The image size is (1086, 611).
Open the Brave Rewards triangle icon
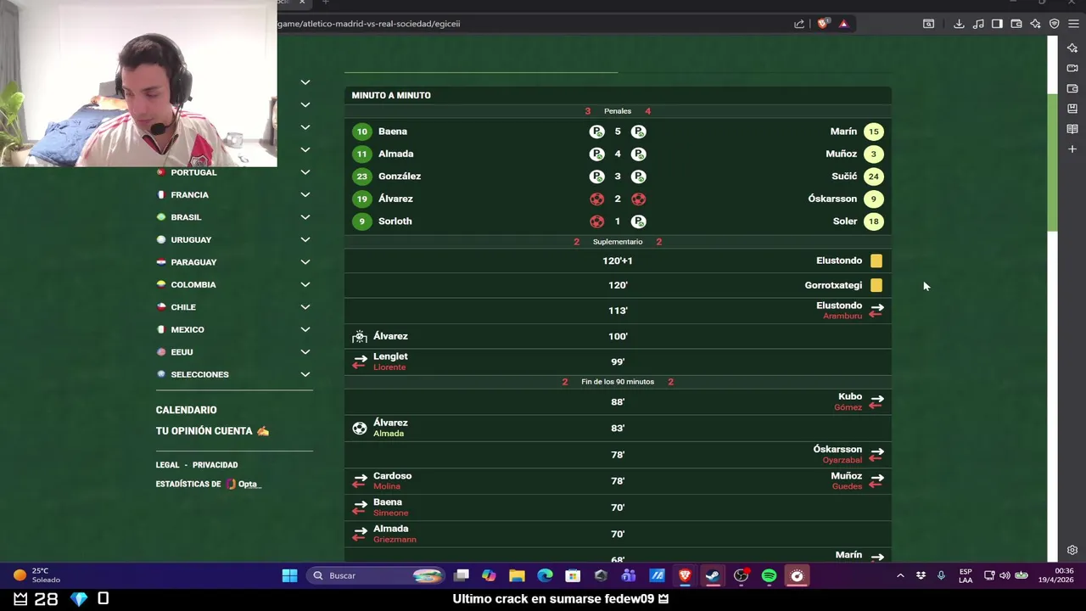tap(843, 24)
